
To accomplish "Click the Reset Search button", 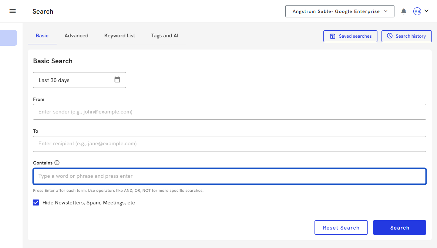I will tap(341, 228).
